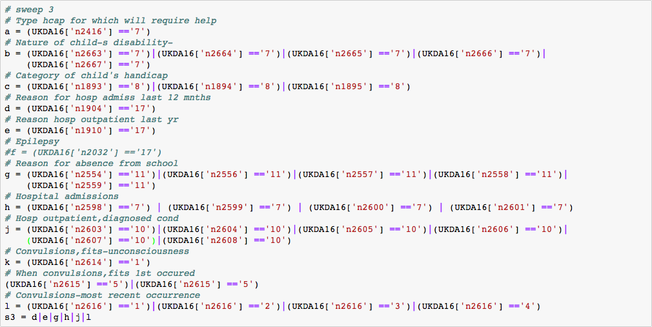Click the final 's3 = d|e|g|h|j|l' line

(x=48, y=317)
